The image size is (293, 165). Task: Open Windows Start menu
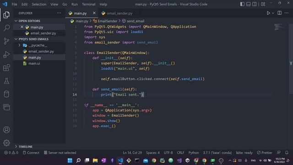tap(70, 160)
